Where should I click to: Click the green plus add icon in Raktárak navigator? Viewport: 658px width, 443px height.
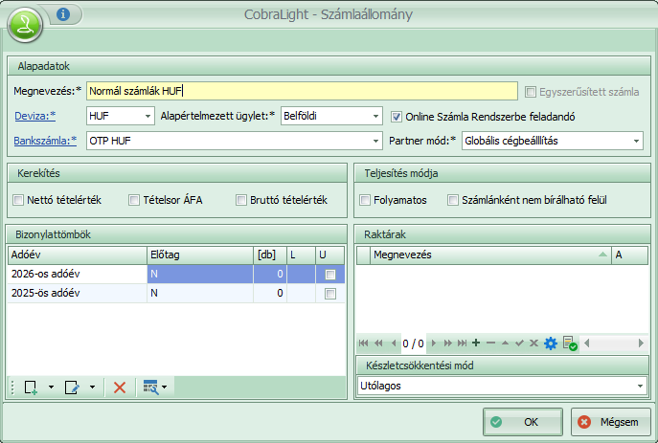pos(476,343)
